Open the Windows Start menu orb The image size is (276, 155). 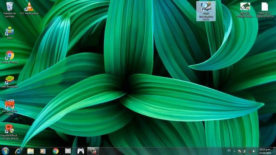click(5, 151)
